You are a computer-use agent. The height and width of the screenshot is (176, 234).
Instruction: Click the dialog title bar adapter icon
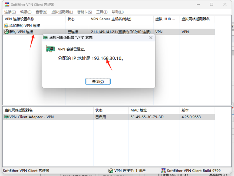coord(45,38)
